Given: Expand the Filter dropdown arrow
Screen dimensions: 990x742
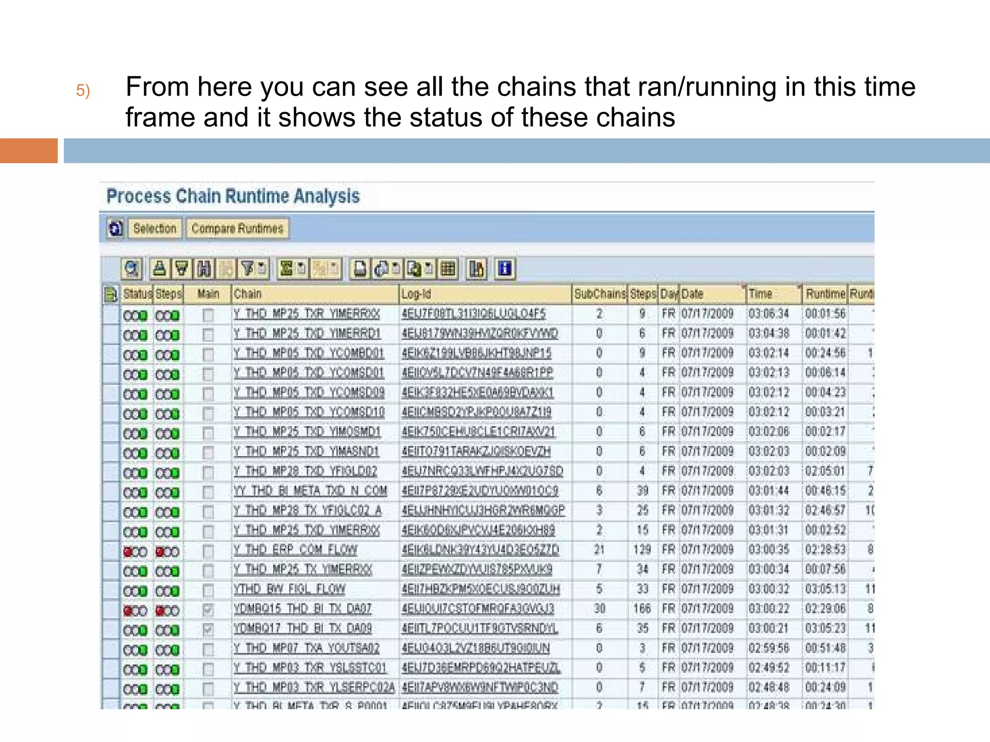Looking at the screenshot, I should point(262,269).
